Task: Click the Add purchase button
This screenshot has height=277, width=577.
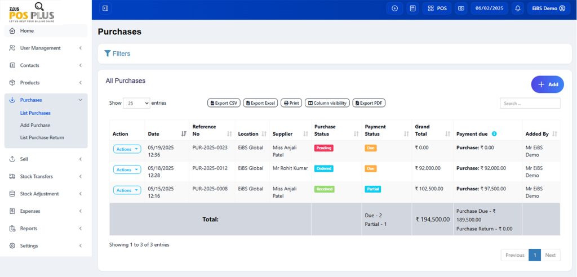Action: point(547,84)
